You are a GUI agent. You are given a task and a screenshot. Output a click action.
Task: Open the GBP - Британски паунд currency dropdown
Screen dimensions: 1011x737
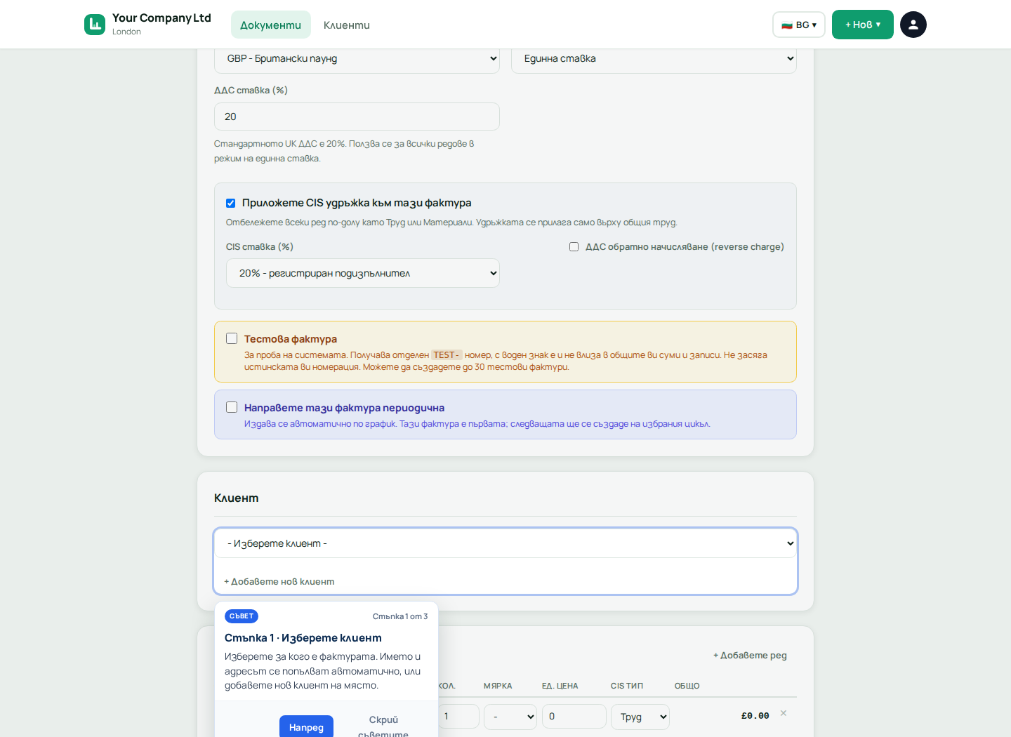[357, 59]
